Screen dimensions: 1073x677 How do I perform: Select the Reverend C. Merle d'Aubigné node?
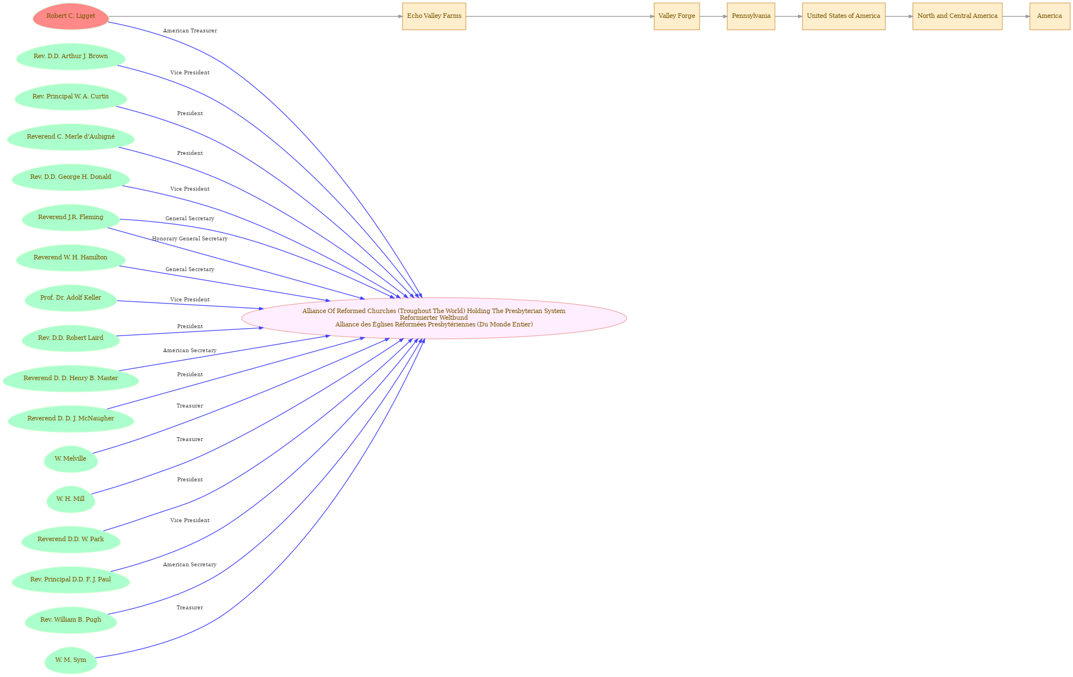[71, 137]
